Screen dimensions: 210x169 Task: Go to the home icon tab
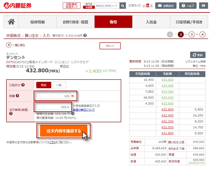tap(11, 22)
